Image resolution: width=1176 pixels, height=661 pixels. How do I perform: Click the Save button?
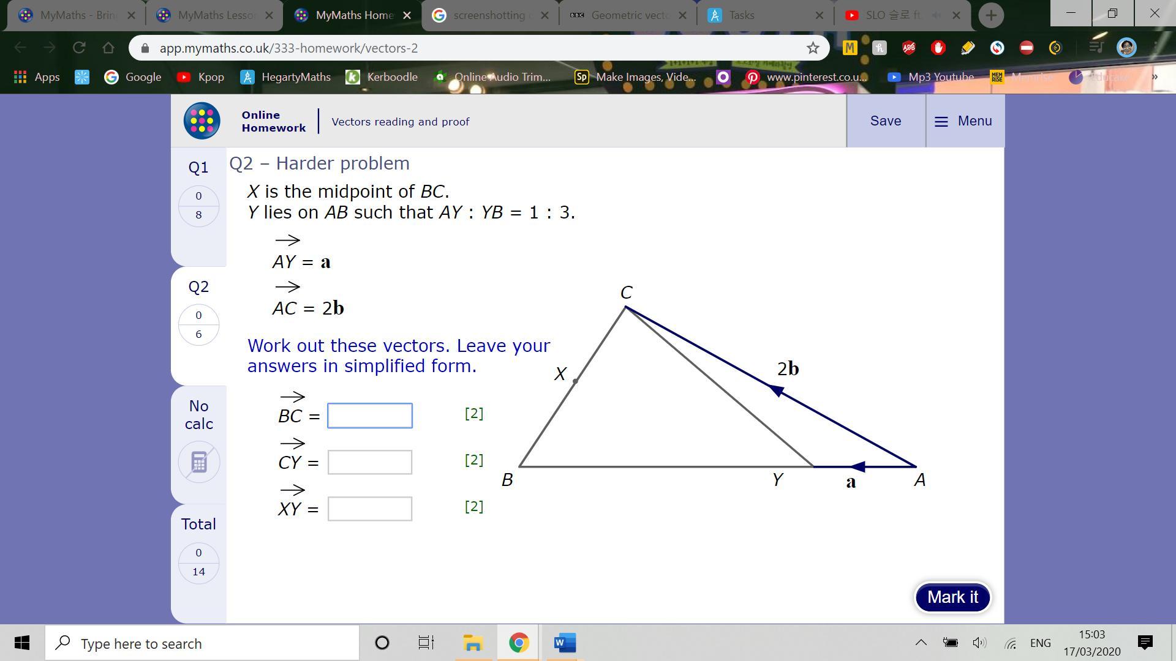point(886,121)
